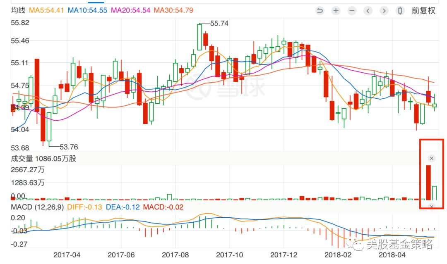Click the tall red volume bar
This screenshot has height=264, width=447.
coord(428,182)
